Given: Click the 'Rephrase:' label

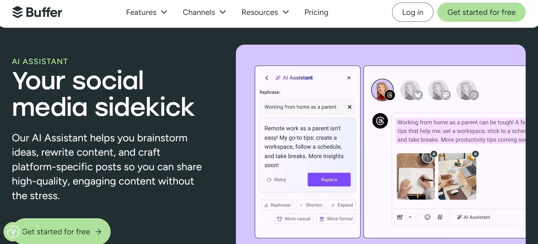Looking at the screenshot, I should pos(270,92).
